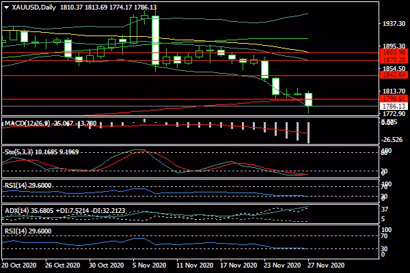
Task: Click the 23 Nov 2020 date label
Action: (x=282, y=265)
